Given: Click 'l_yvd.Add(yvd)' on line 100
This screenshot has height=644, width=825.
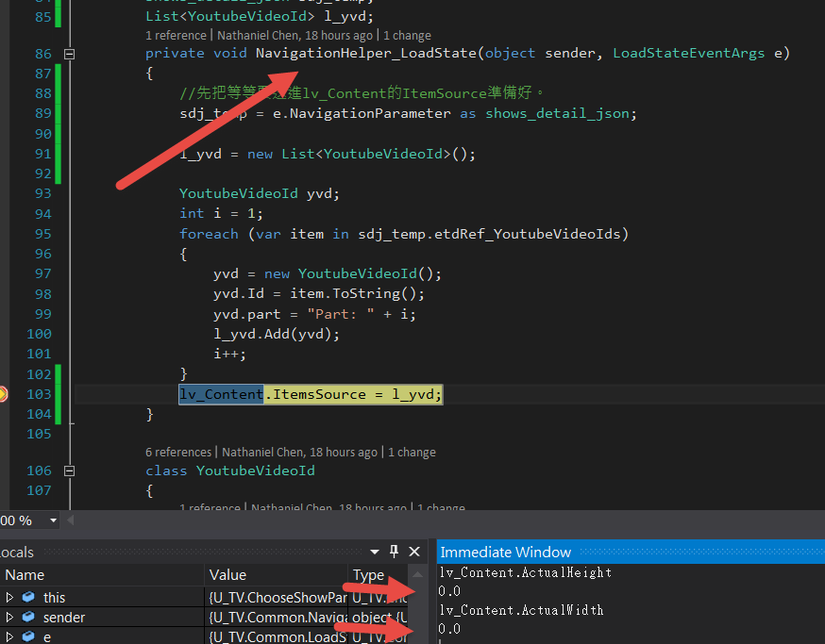Looking at the screenshot, I should pos(273,335).
